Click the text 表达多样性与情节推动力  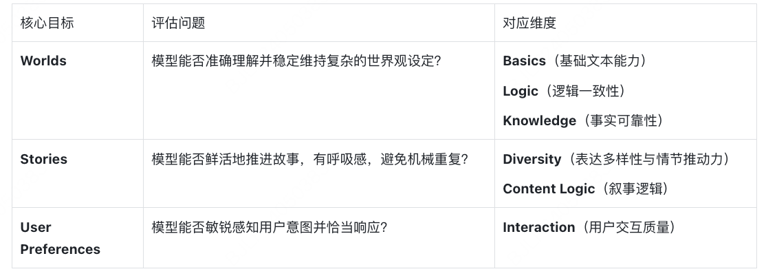[649, 159]
